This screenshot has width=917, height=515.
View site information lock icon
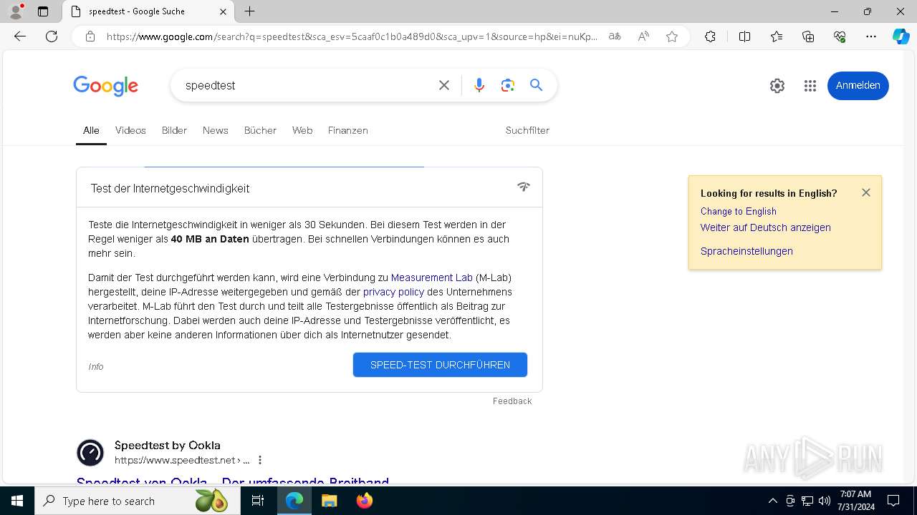(x=90, y=36)
